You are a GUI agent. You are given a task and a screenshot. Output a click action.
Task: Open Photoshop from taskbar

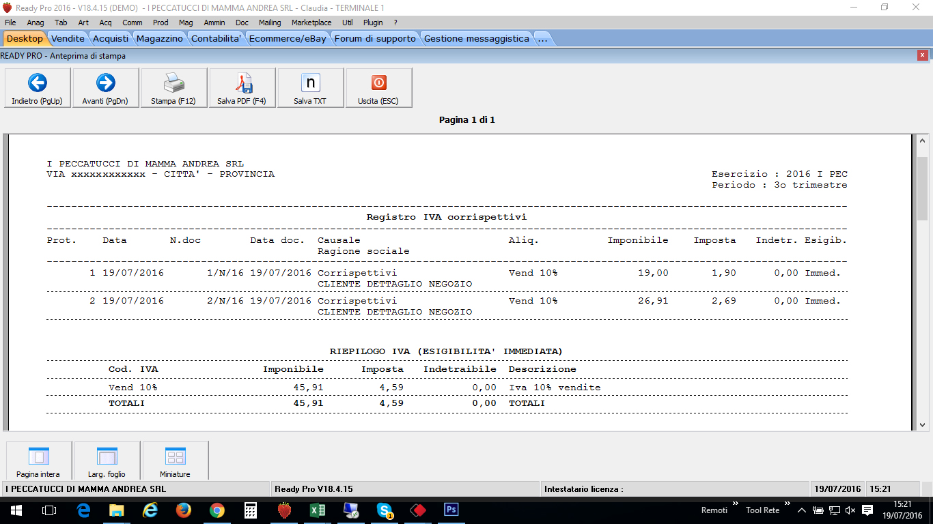[451, 510]
